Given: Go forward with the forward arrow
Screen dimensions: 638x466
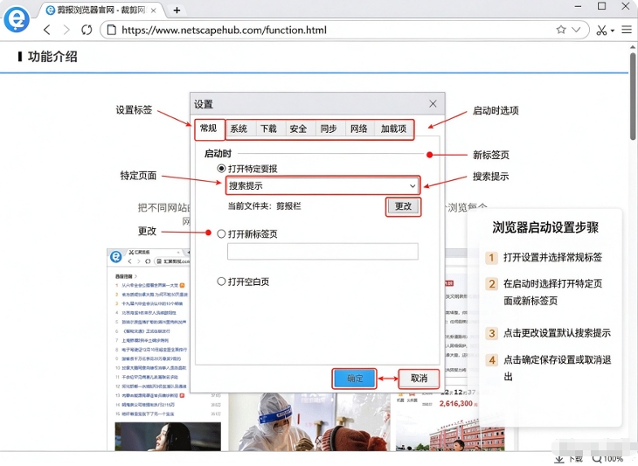Looking at the screenshot, I should (66, 30).
